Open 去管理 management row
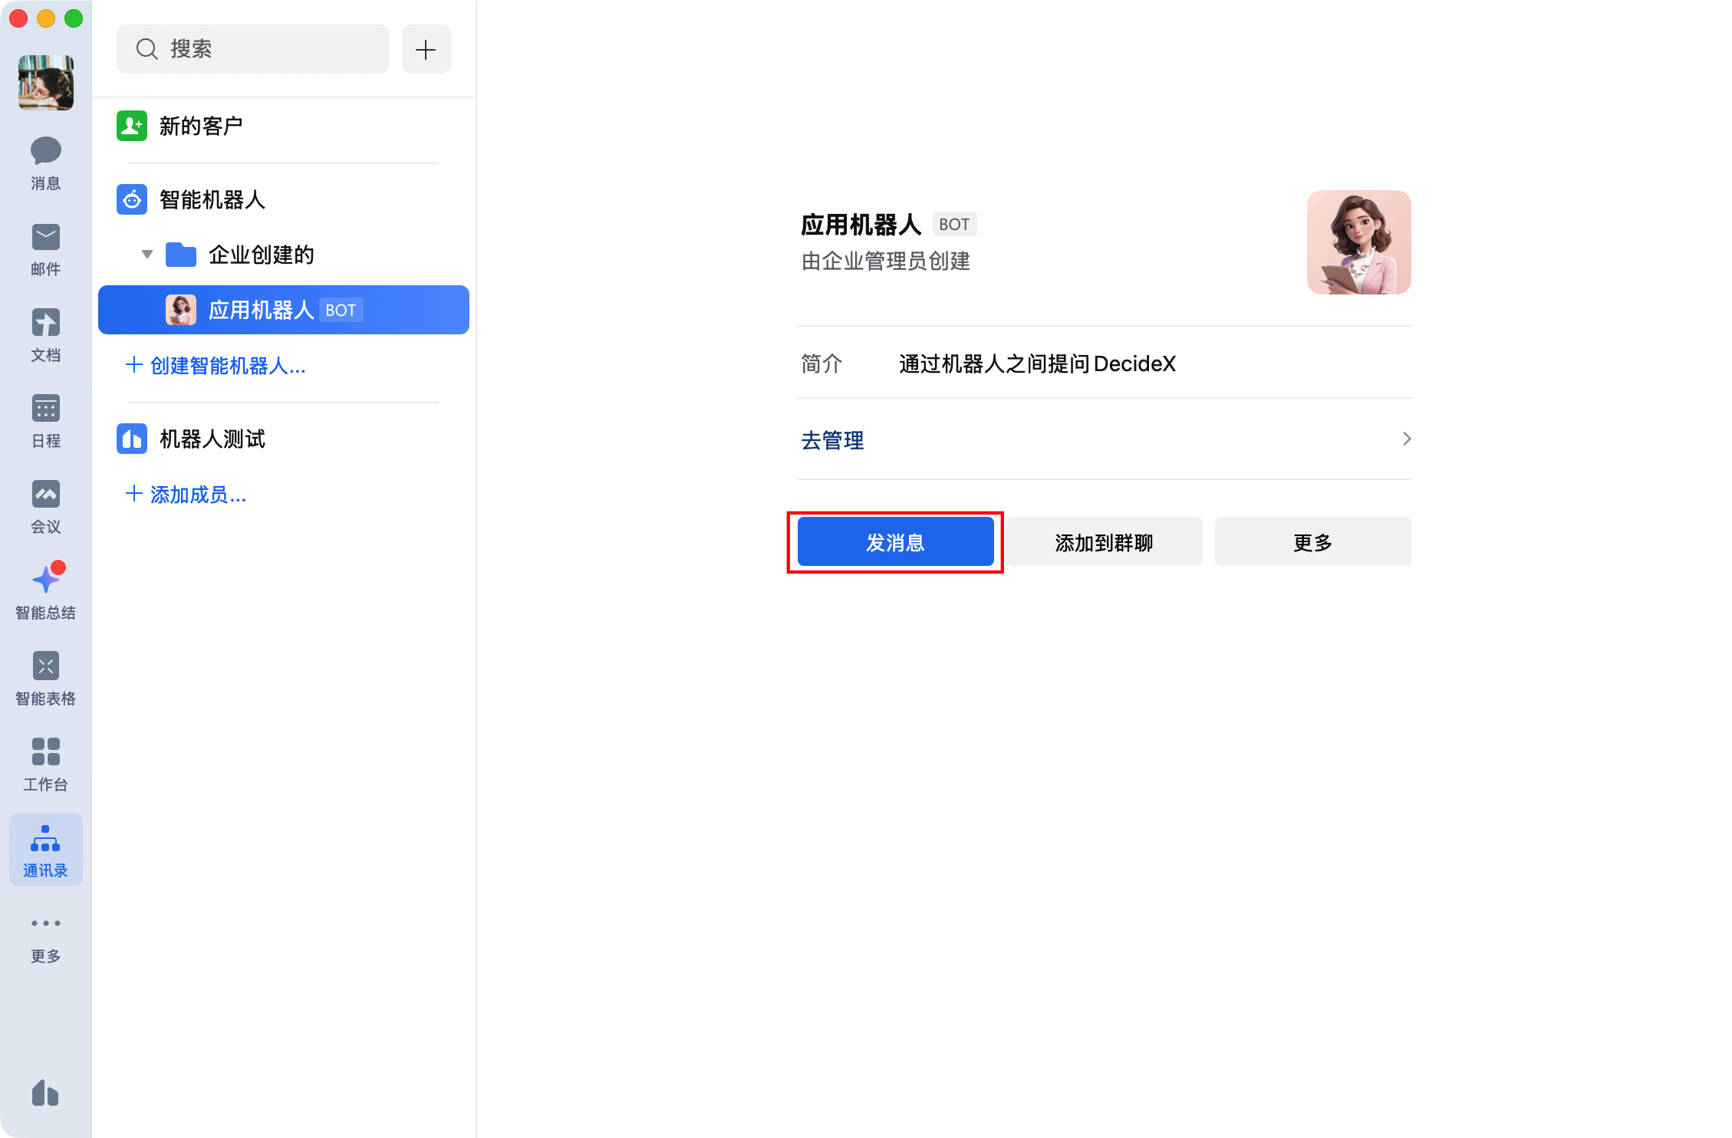1732x1138 pixels. [x=1105, y=440]
